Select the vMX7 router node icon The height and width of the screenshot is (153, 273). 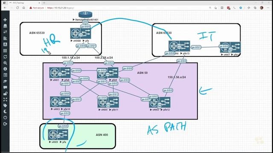point(225,47)
